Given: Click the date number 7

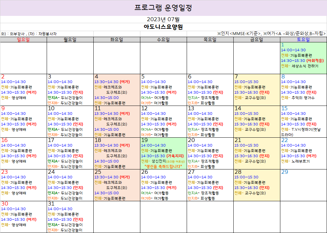Looking at the screenshot, I should pos(236,76).
